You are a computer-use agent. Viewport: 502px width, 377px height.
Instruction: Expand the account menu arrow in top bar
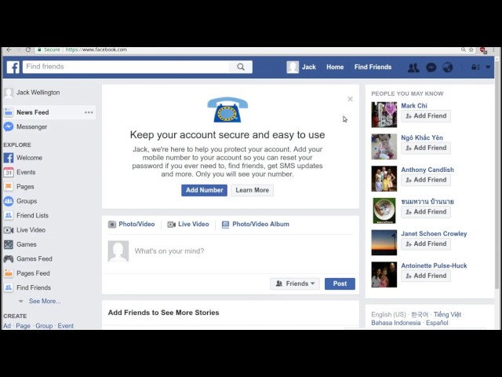[x=488, y=67]
